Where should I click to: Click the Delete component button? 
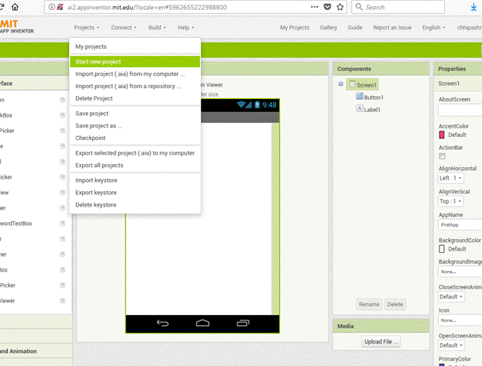coord(395,304)
